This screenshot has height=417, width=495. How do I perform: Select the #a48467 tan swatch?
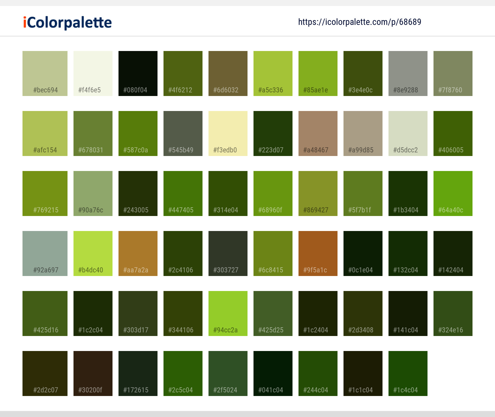(318, 133)
